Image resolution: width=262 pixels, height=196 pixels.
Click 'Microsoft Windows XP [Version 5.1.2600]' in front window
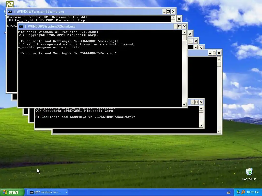tap(58, 32)
